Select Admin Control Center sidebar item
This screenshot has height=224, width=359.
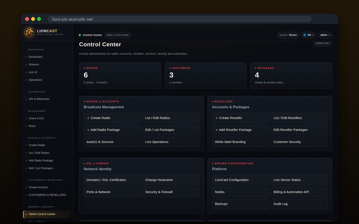click(x=47, y=214)
